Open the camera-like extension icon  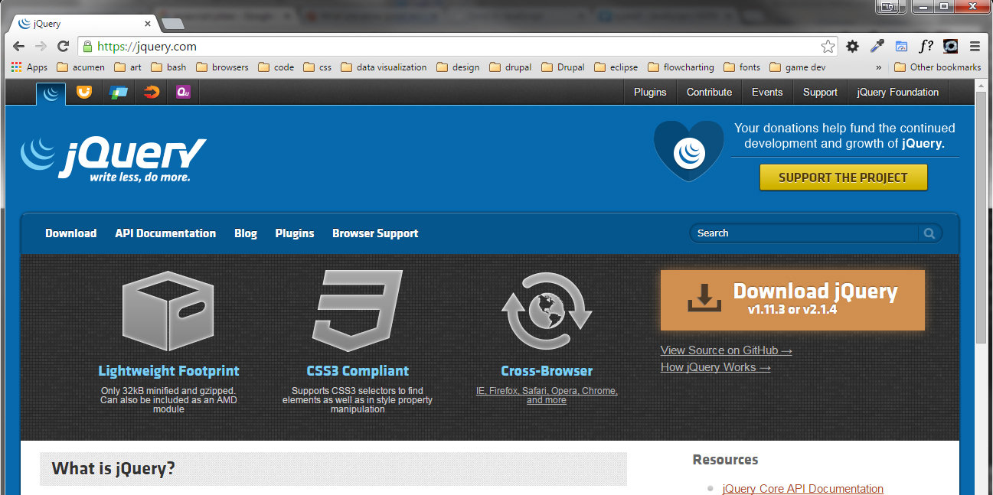(950, 47)
